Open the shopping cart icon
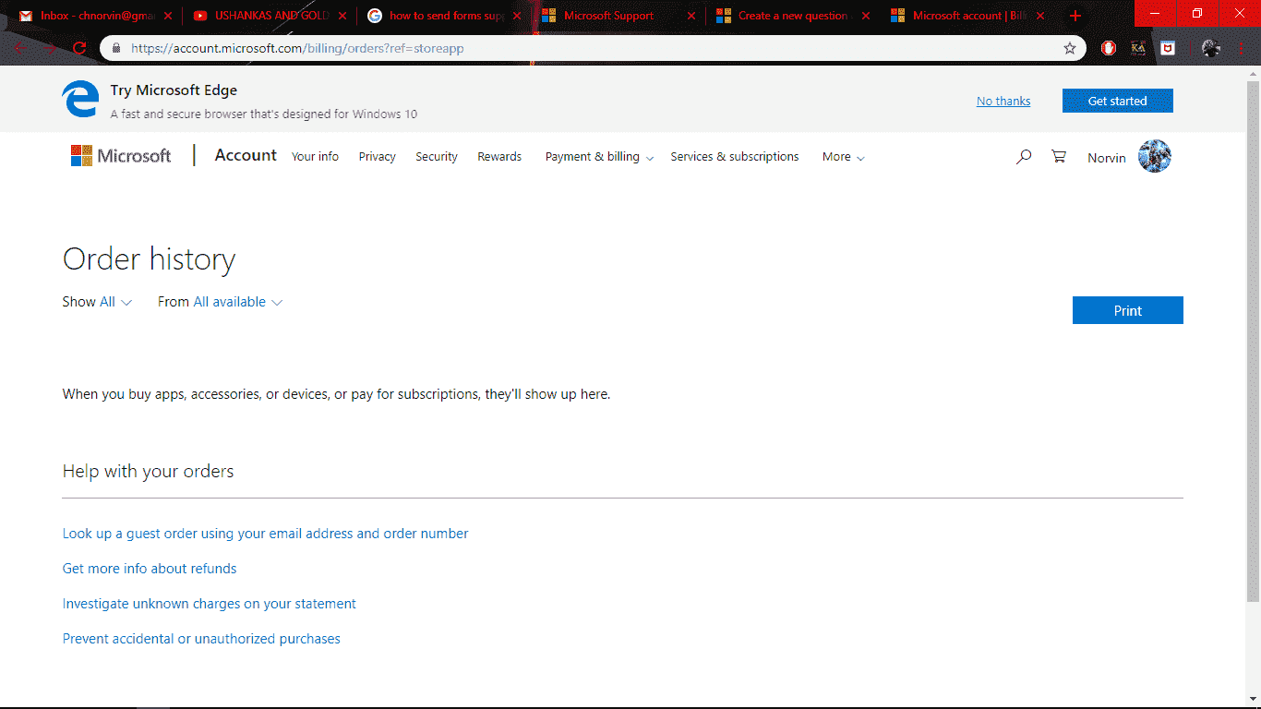 coord(1059,157)
